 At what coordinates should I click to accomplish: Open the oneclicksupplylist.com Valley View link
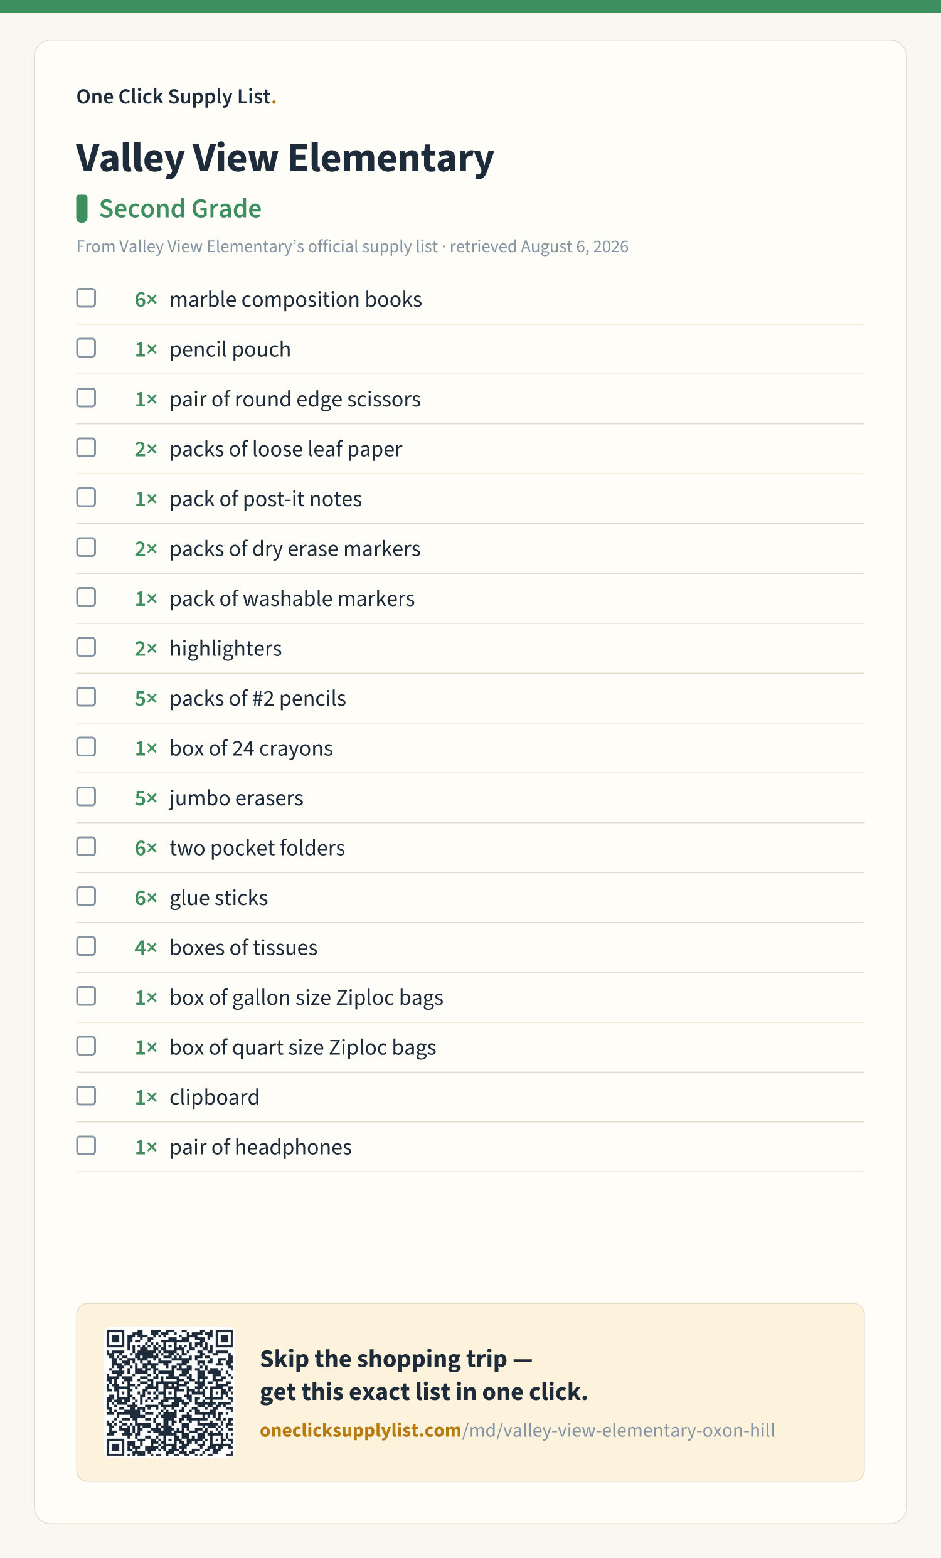point(518,1430)
